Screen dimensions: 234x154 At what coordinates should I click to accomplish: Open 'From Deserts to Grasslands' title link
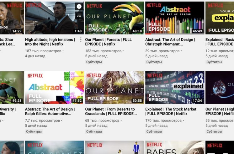tap(110, 111)
